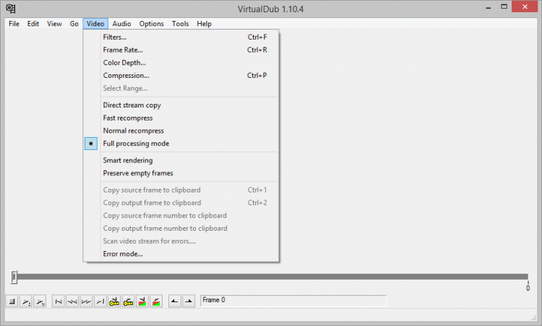Choose Error mode... menu entry

tap(181, 254)
